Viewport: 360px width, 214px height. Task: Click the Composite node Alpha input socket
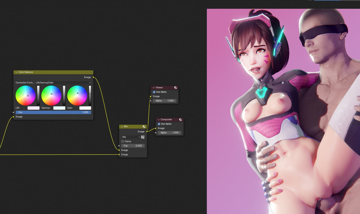click(x=156, y=133)
